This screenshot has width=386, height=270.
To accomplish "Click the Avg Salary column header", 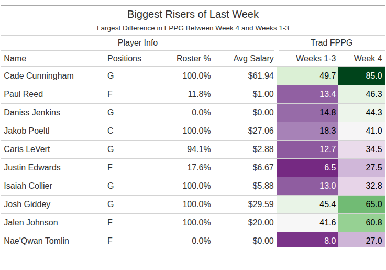I will 253,58.
